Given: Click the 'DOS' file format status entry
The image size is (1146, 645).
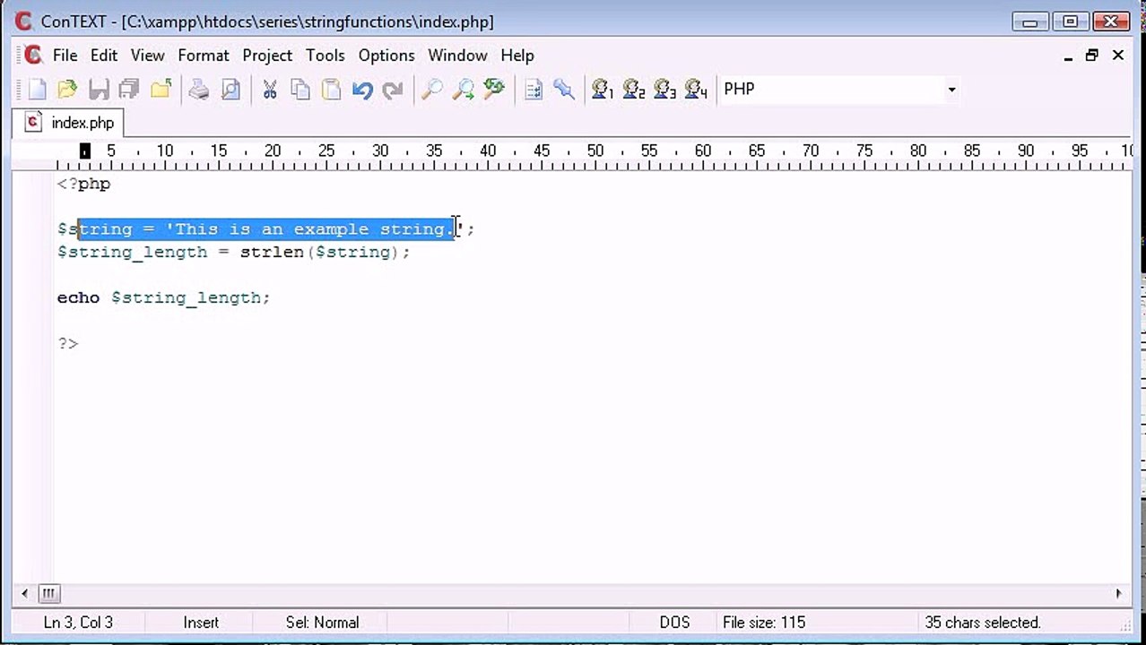Looking at the screenshot, I should (674, 623).
